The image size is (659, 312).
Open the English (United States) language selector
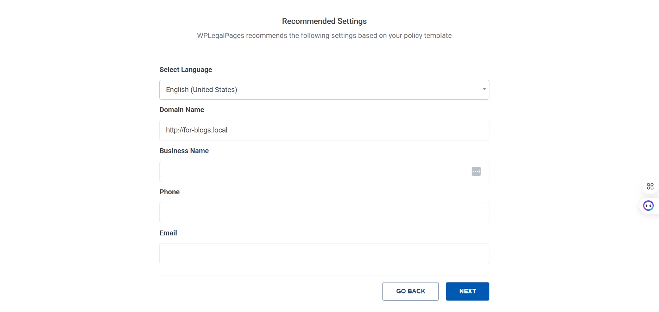(x=317, y=90)
